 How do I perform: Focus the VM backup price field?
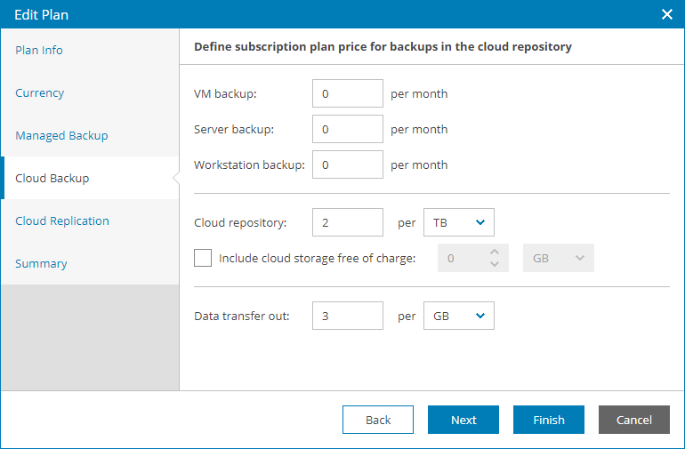348,93
